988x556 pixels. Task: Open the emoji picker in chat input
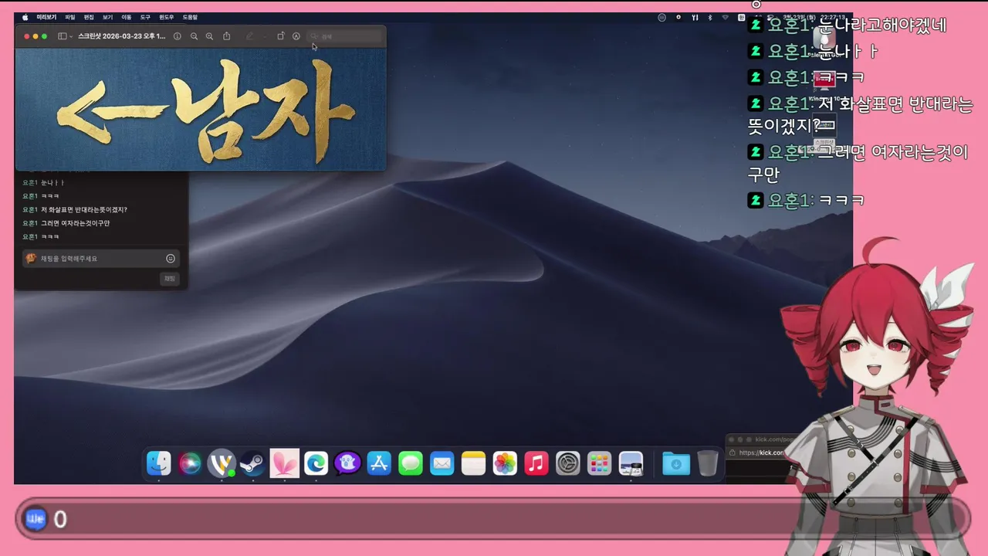pyautogui.click(x=171, y=259)
